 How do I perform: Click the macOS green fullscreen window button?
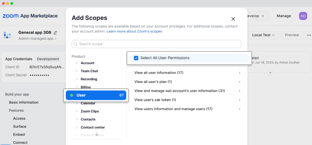(12, 3)
